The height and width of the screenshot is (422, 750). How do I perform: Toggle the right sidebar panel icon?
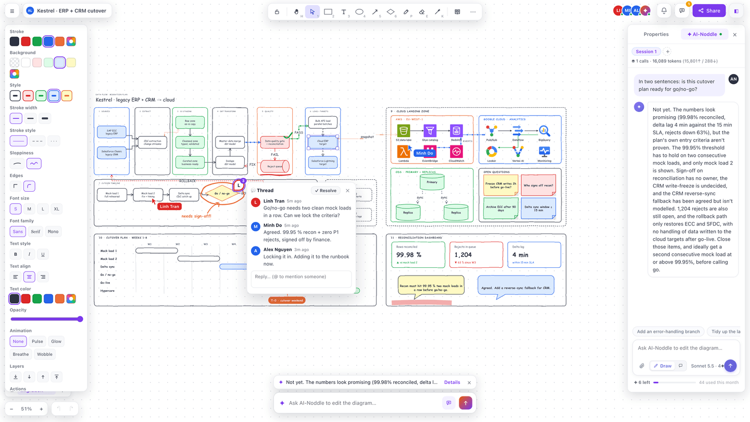[736, 10]
